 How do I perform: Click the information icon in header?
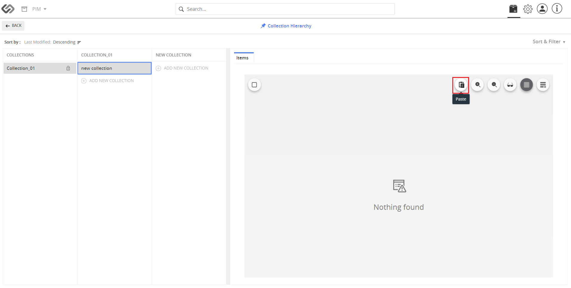point(557,9)
